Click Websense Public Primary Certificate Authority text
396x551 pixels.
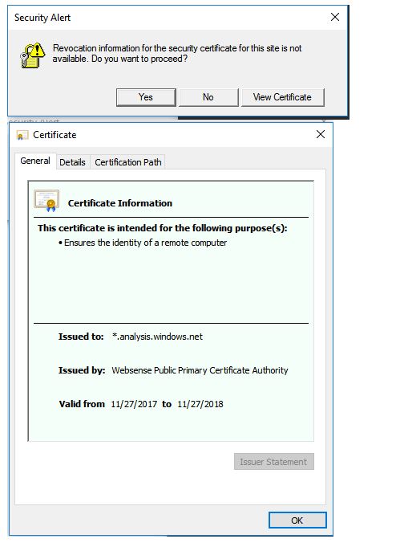click(200, 370)
